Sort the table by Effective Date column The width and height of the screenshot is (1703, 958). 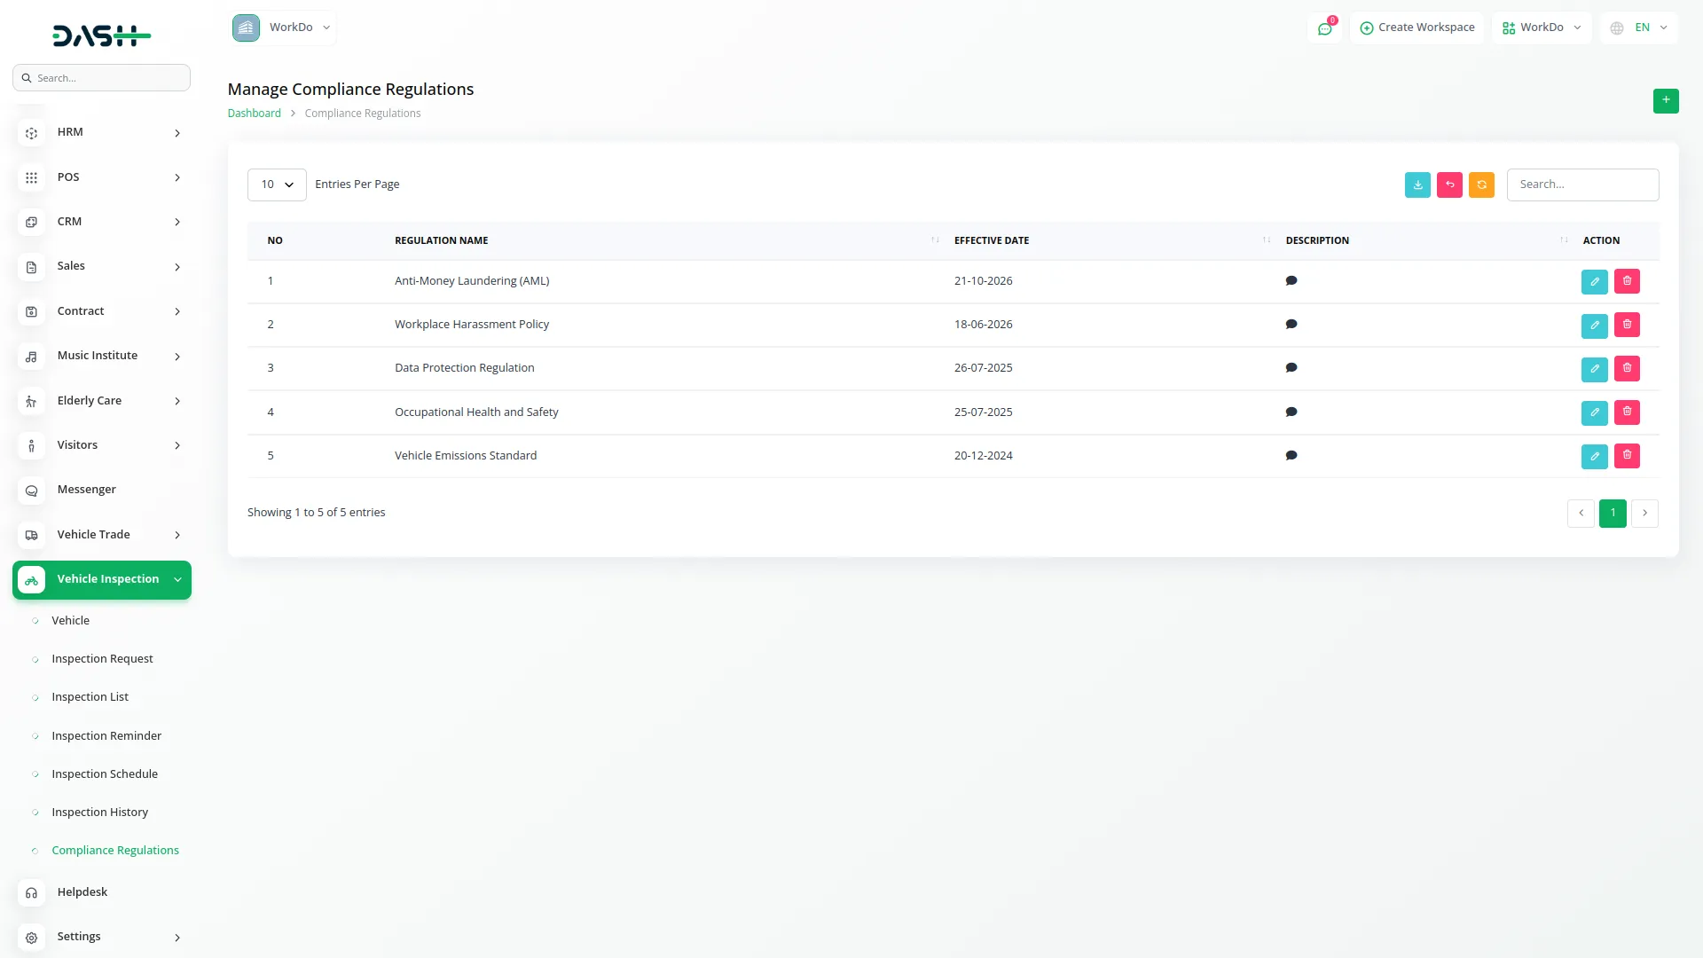pos(992,240)
